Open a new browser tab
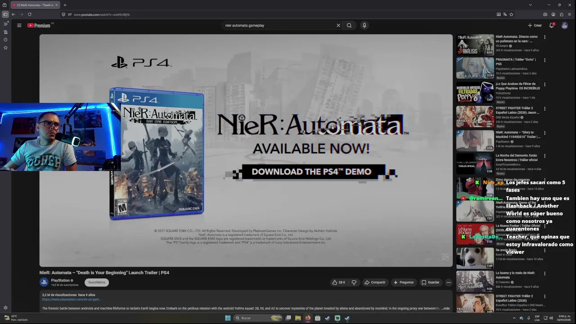The height and width of the screenshot is (324, 576). (65, 5)
